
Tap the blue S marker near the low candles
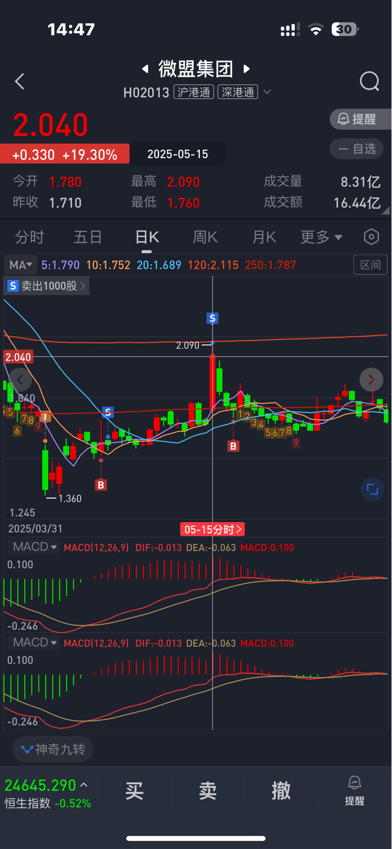tap(108, 412)
